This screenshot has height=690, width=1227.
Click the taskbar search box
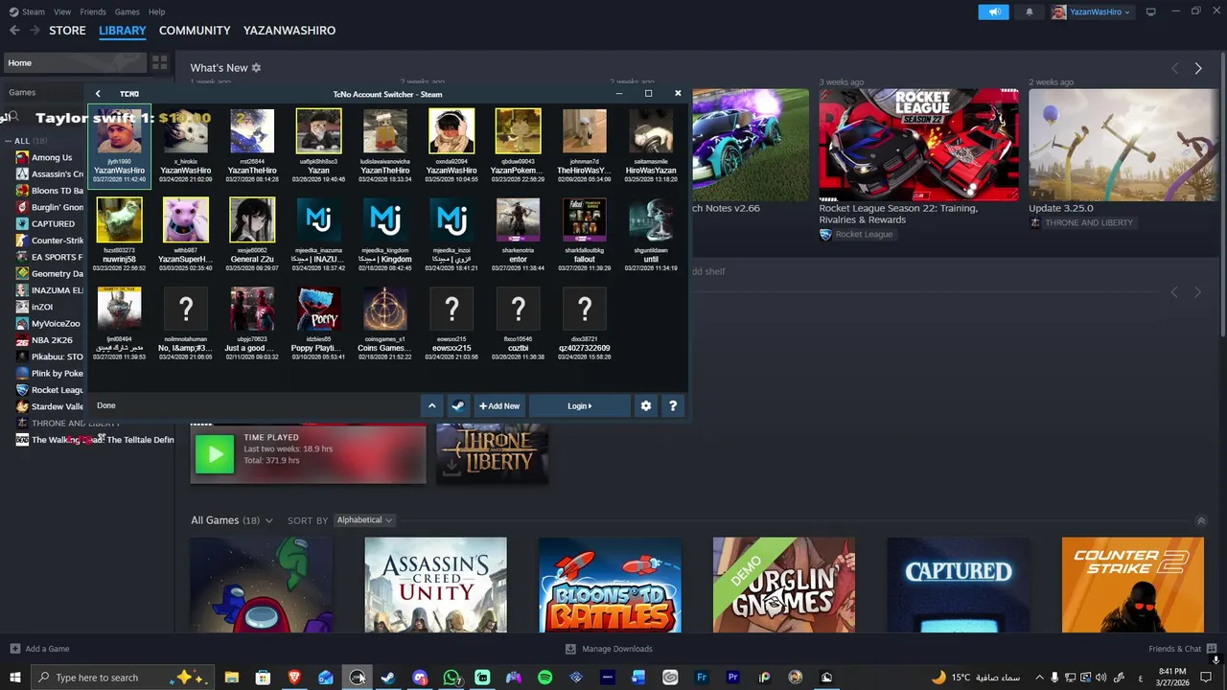(x=122, y=678)
